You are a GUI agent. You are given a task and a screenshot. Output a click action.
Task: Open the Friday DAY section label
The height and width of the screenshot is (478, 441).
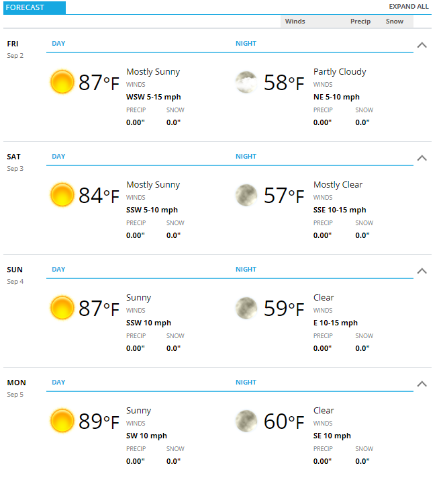(58, 43)
